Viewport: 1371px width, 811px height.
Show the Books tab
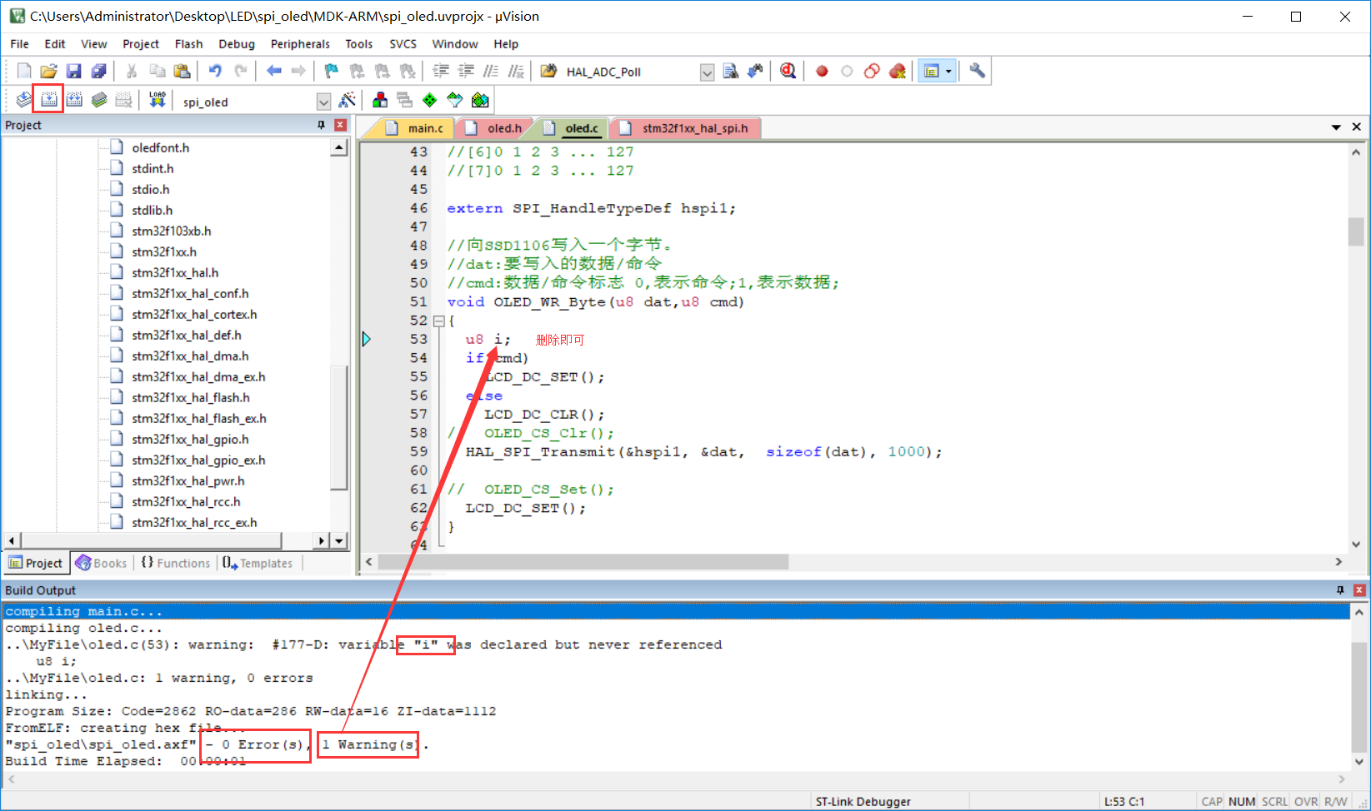[102, 563]
